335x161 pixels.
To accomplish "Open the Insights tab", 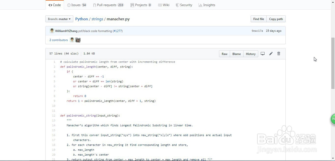I will [x=207, y=5].
